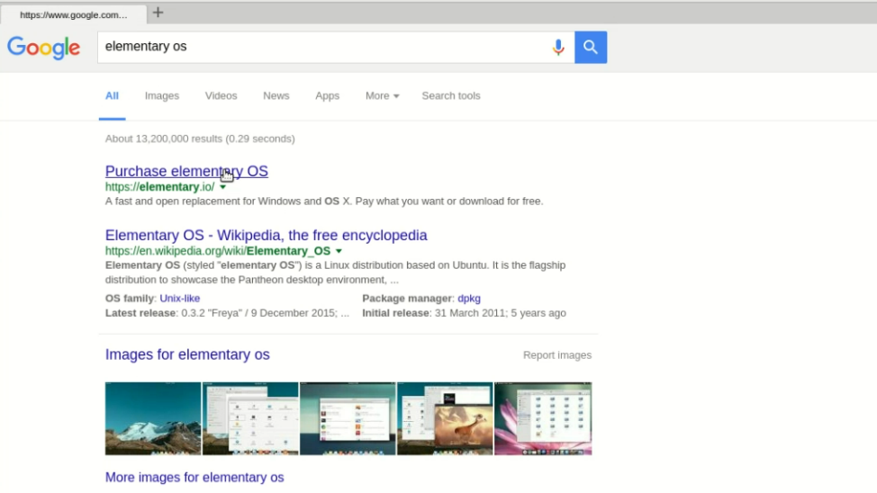Open the second image thumbnail with settings window
Image resolution: width=877 pixels, height=493 pixels.
250,418
